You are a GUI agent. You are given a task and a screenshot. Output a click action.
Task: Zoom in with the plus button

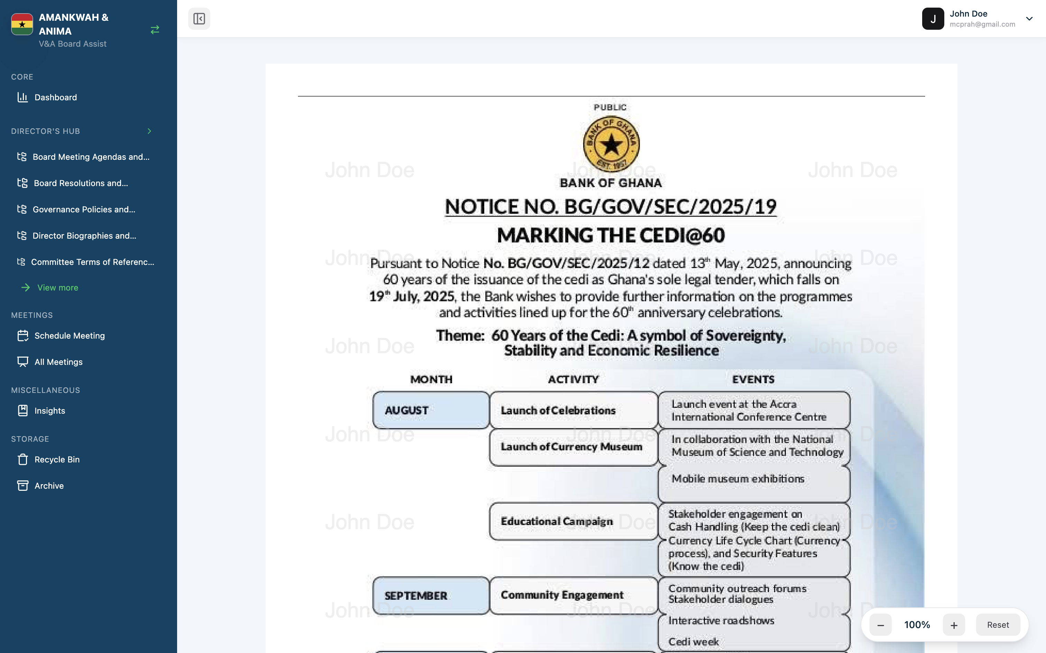tap(954, 625)
